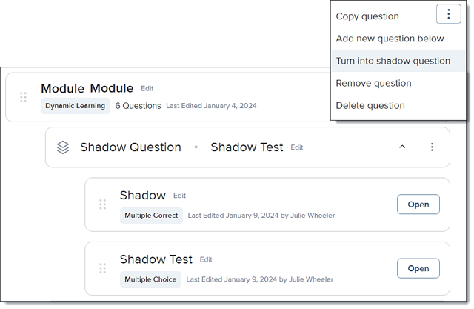474x309 pixels.
Task: Open the Shadow Test multiple choice question
Action: click(418, 268)
